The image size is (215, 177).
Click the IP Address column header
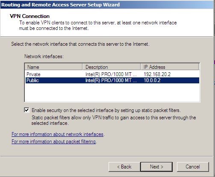point(170,67)
